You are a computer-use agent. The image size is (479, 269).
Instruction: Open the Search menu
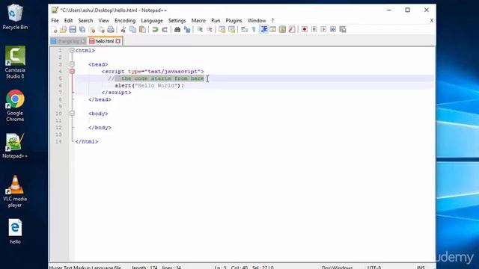(x=85, y=20)
